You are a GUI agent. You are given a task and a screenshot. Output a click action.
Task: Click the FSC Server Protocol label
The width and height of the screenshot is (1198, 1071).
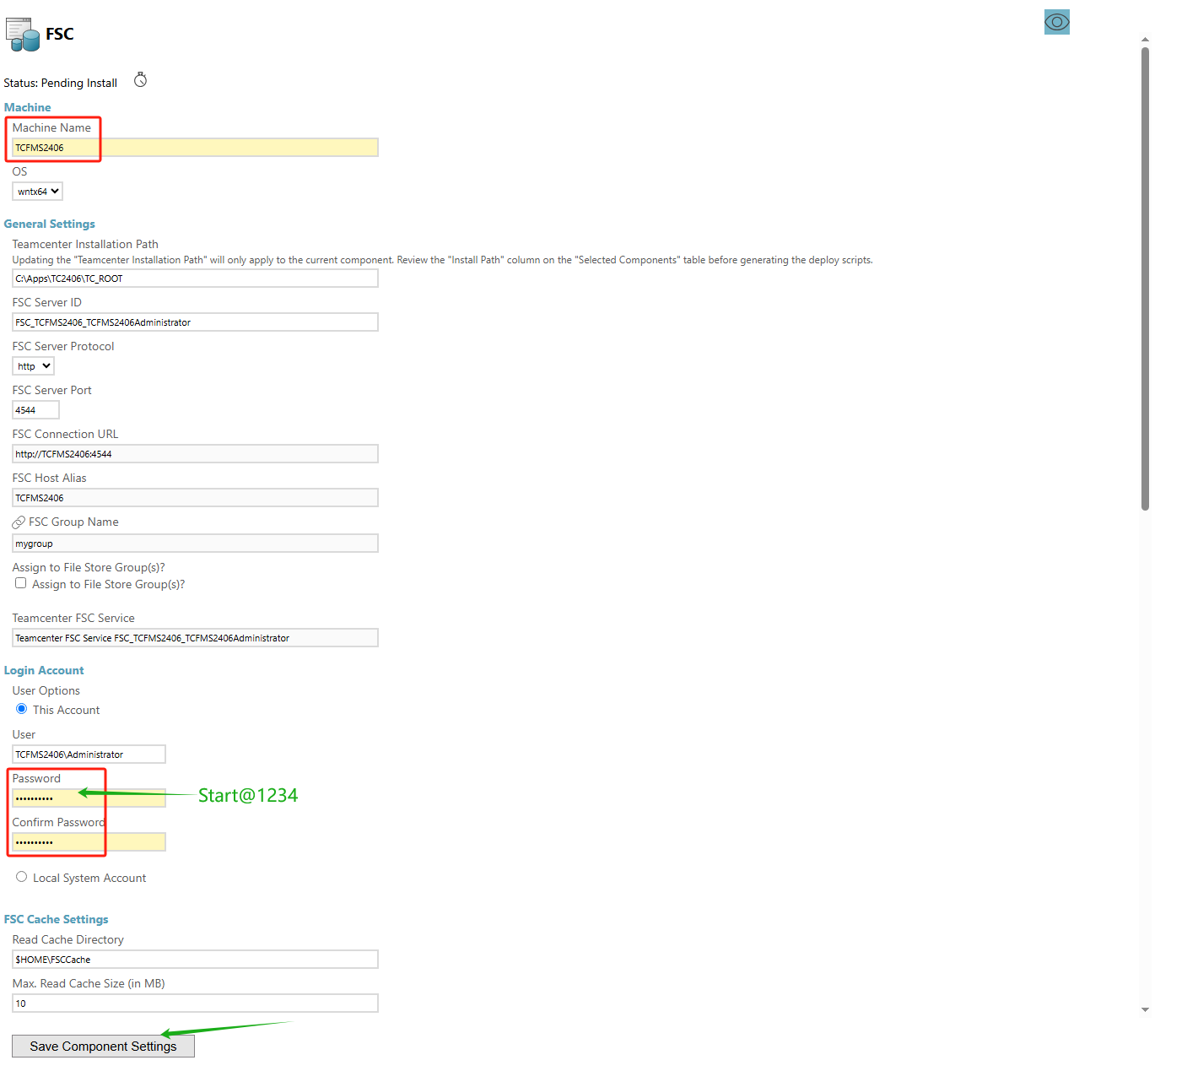[63, 346]
